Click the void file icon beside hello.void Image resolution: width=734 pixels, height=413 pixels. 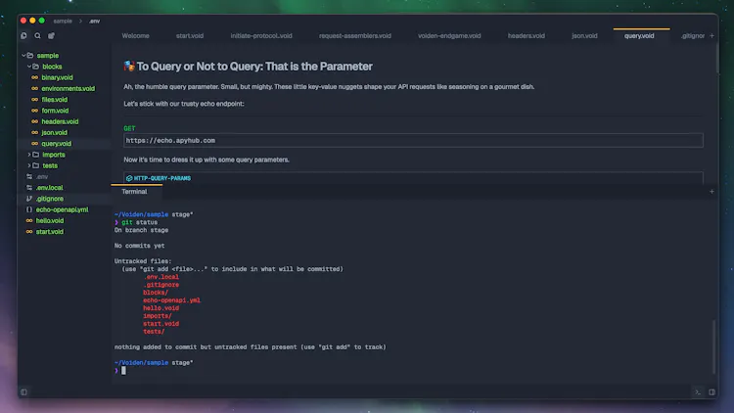point(29,220)
